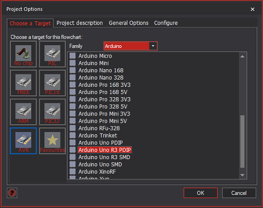Open the Project description tab

click(80, 23)
